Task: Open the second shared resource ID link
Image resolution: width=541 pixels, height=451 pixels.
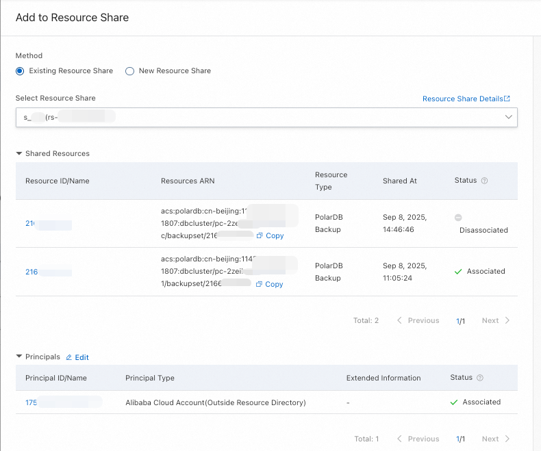Action: [x=32, y=272]
